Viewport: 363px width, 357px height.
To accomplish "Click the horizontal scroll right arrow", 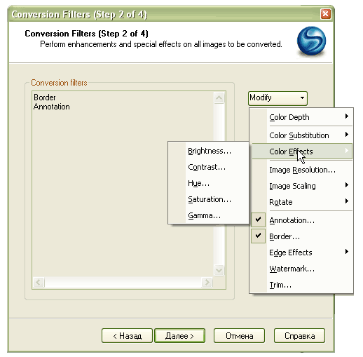I will coord(207,282).
